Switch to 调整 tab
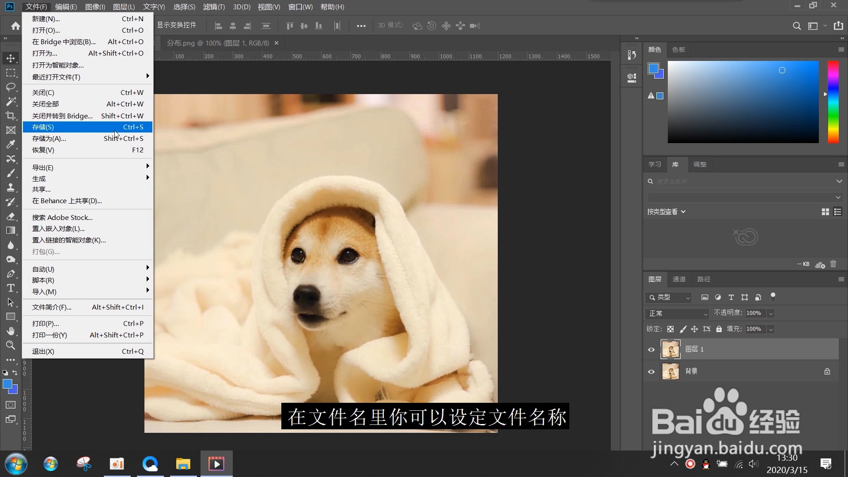This screenshot has height=477, width=848. tap(700, 164)
